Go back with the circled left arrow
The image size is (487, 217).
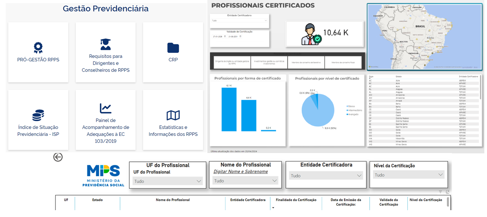pyautogui.click(x=58, y=157)
